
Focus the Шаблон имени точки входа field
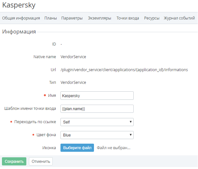[x=97, y=109]
